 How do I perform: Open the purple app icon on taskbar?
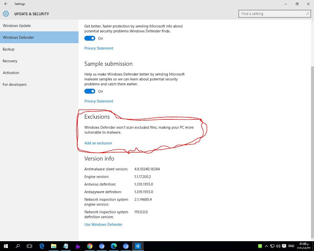point(78,246)
